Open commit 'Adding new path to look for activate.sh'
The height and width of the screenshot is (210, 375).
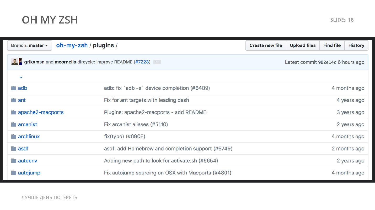coord(161,161)
